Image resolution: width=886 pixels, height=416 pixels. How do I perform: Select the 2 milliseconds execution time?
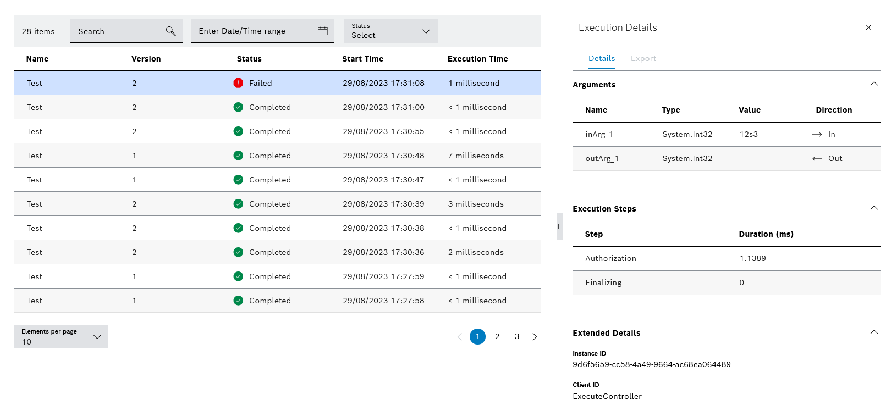(x=476, y=252)
